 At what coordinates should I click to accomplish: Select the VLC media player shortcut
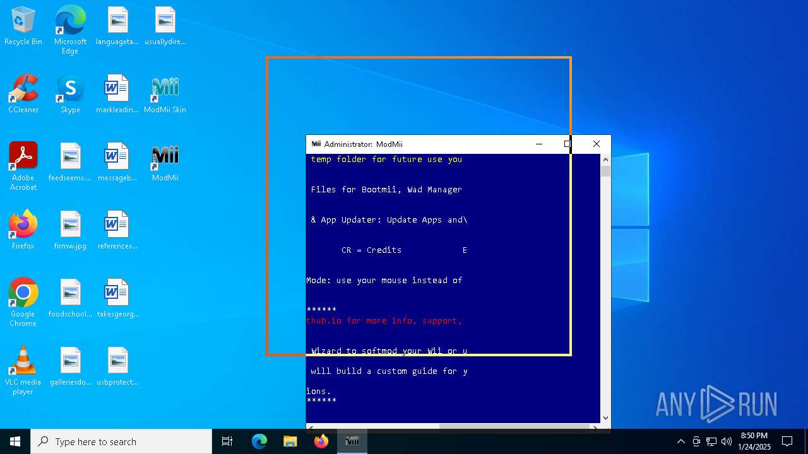[x=23, y=371]
